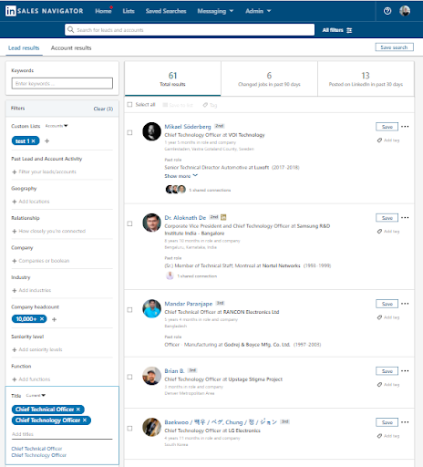Image resolution: width=423 pixels, height=467 pixels.
Task: Add functions filter
Action: coord(31,379)
